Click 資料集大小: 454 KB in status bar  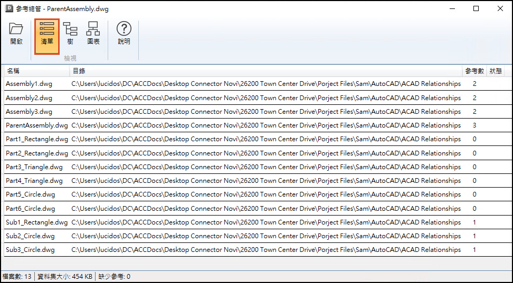[65, 277]
